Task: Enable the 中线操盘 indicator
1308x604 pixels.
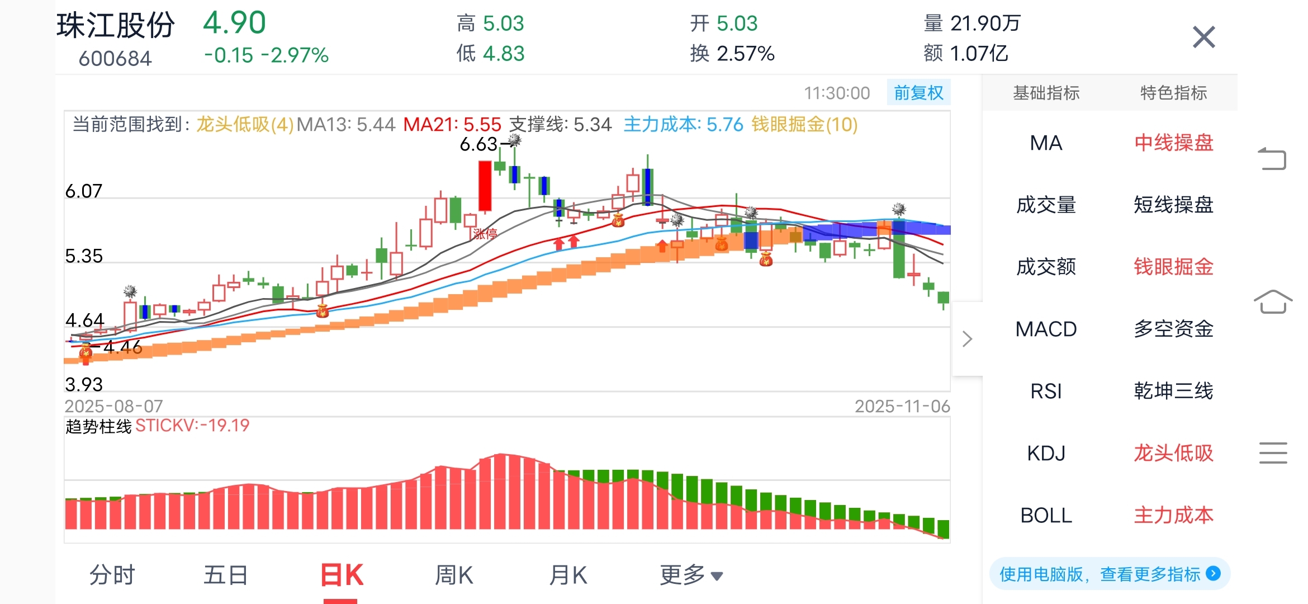Action: [1173, 143]
